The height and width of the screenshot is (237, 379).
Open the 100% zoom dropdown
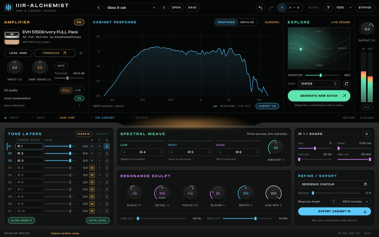point(344,7)
